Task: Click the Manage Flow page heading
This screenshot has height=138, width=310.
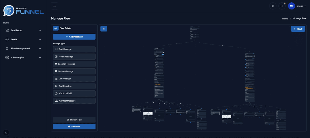Action: click(x=61, y=19)
